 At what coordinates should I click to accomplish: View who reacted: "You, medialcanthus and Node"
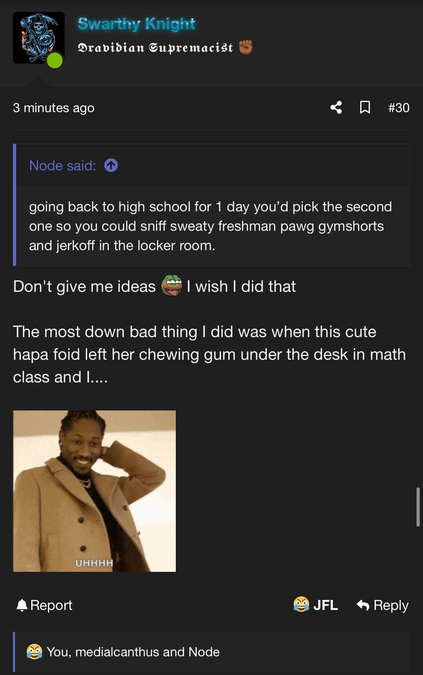click(x=133, y=652)
